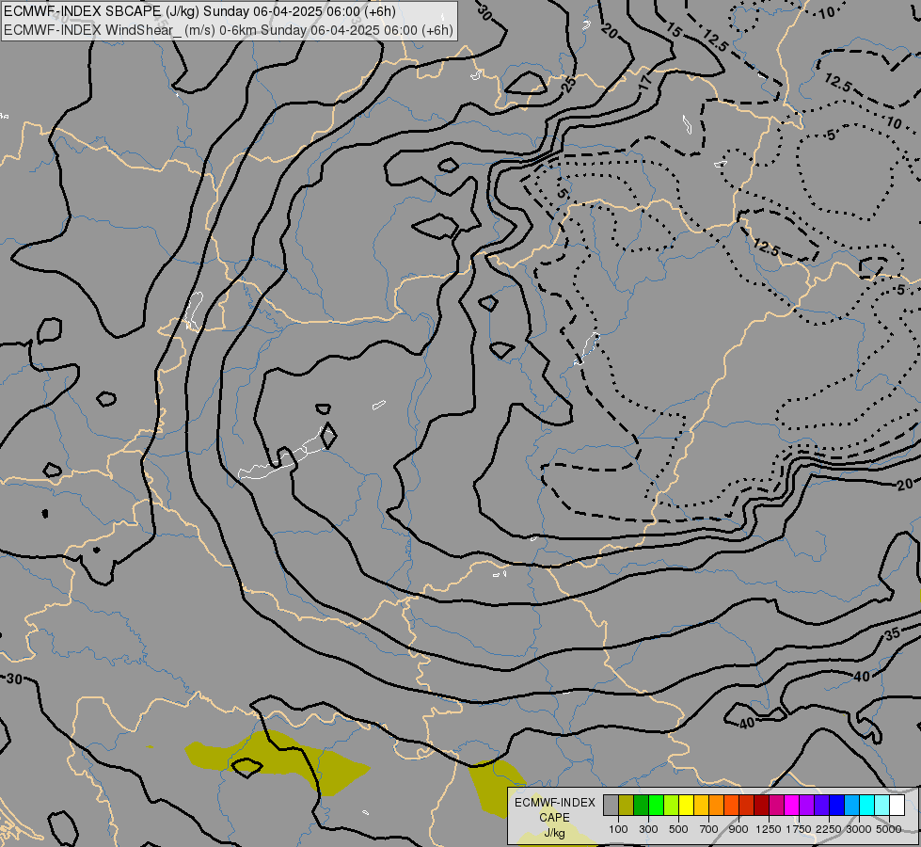Click the '700' legend tick label
921x847 pixels.
tap(709, 829)
